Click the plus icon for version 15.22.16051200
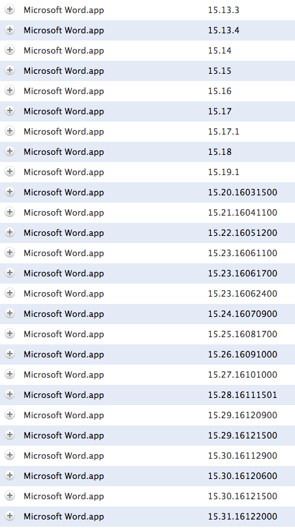 tap(10, 232)
